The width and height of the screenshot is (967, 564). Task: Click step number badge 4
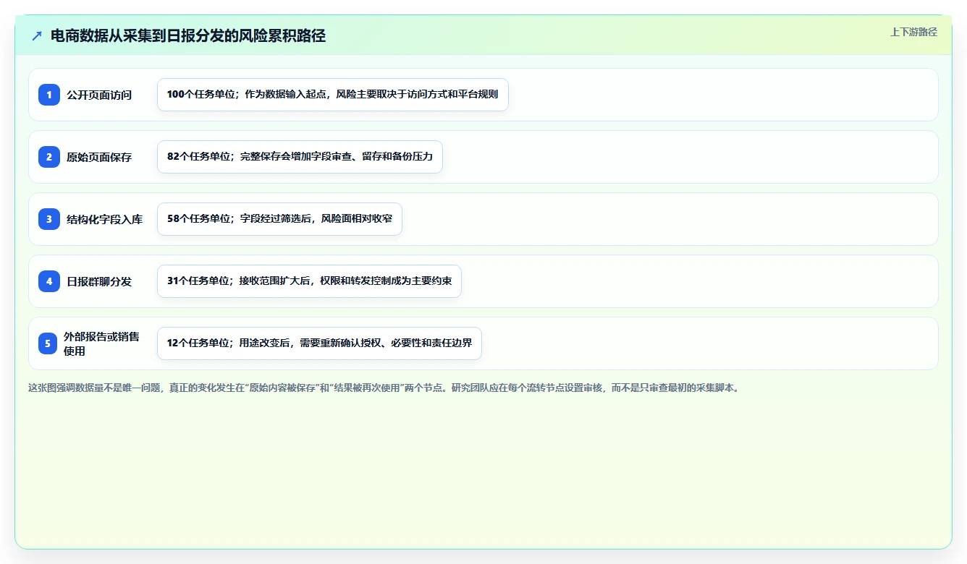49,281
